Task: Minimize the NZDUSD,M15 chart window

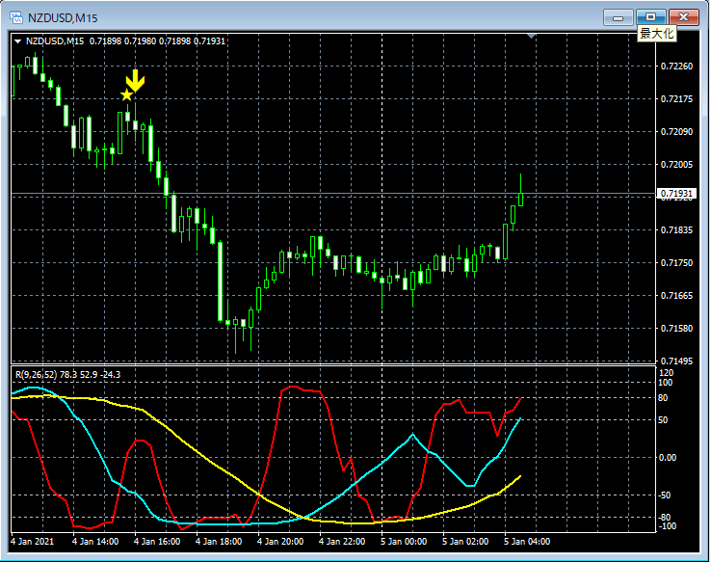Action: click(x=619, y=17)
